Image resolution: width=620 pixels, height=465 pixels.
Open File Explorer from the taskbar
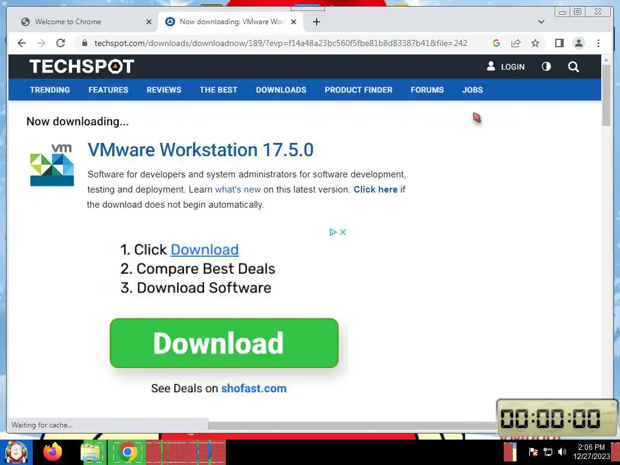[x=91, y=452]
